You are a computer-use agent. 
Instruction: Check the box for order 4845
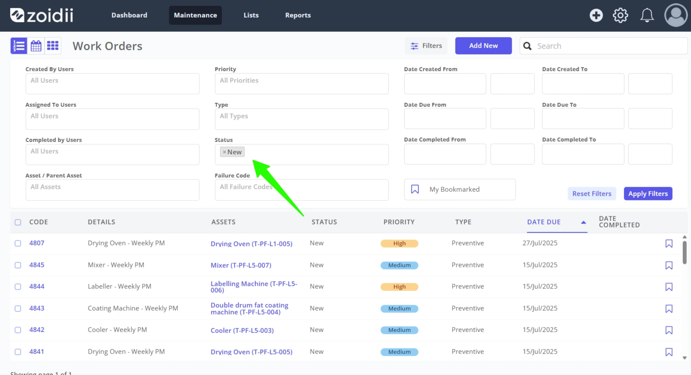(18, 265)
